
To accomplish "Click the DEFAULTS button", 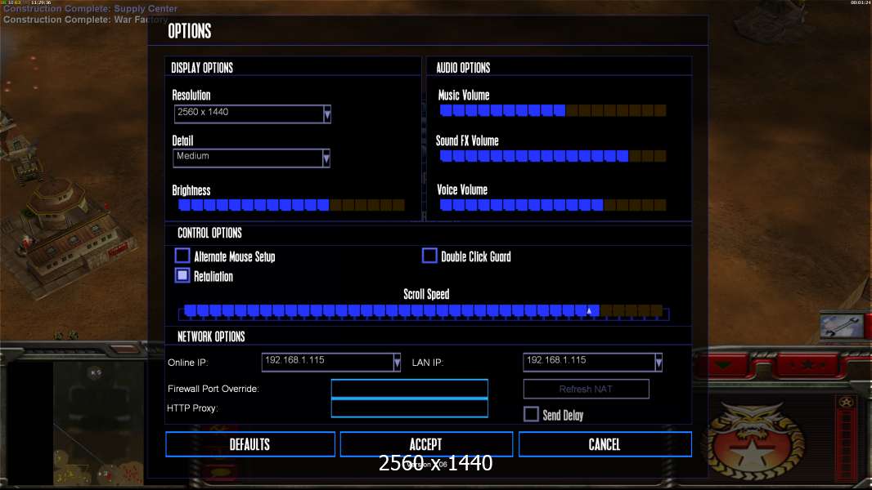I will pyautogui.click(x=250, y=444).
